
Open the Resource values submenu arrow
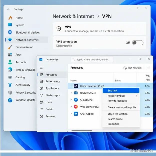point(136,96)
